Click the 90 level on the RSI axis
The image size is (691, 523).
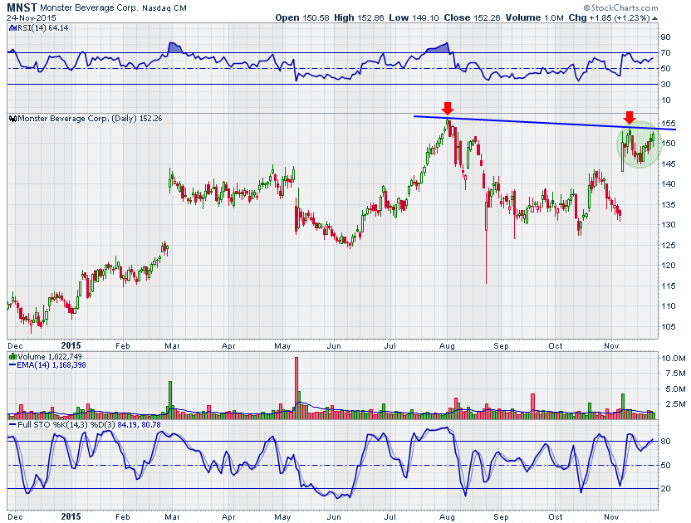665,37
